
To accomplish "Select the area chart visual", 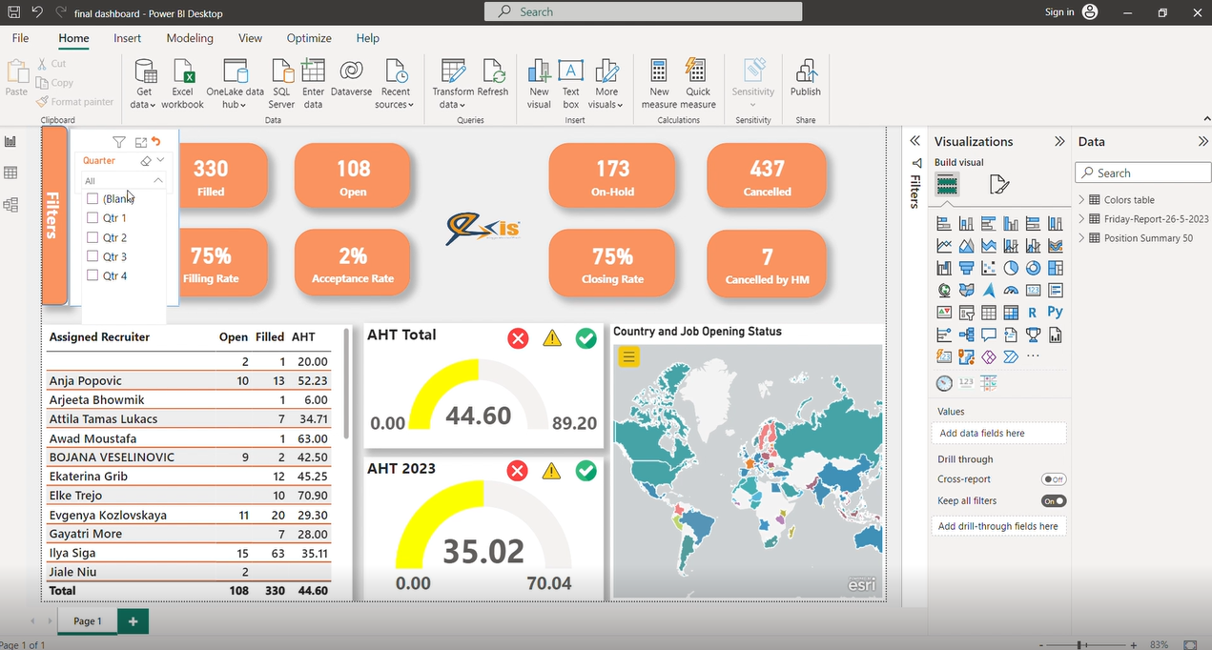I will point(966,246).
